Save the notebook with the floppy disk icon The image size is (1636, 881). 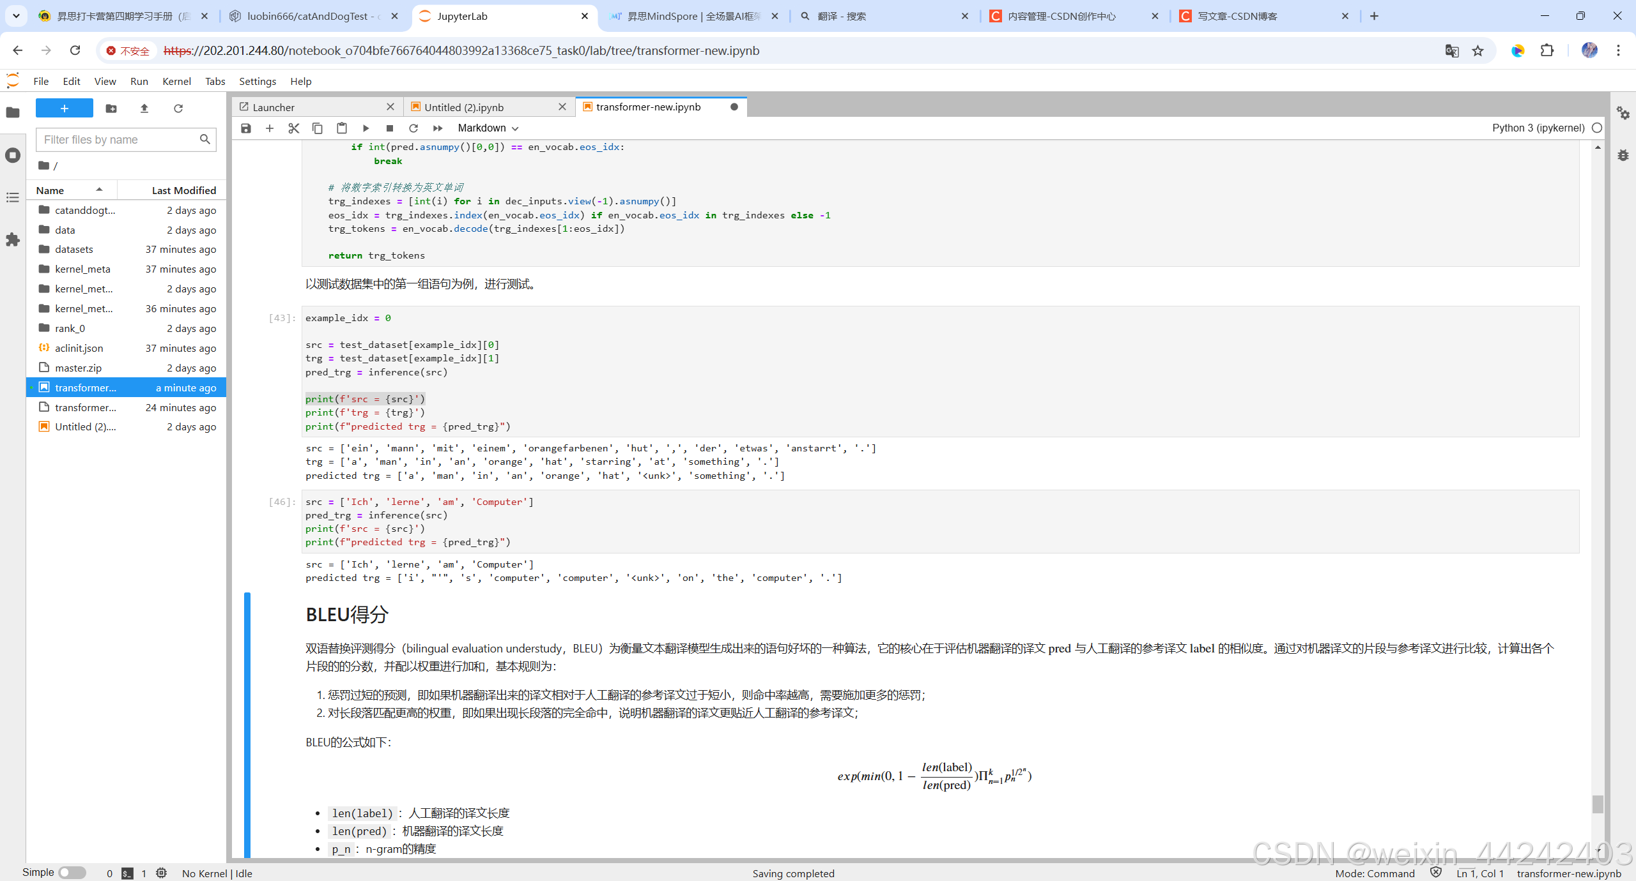point(245,128)
